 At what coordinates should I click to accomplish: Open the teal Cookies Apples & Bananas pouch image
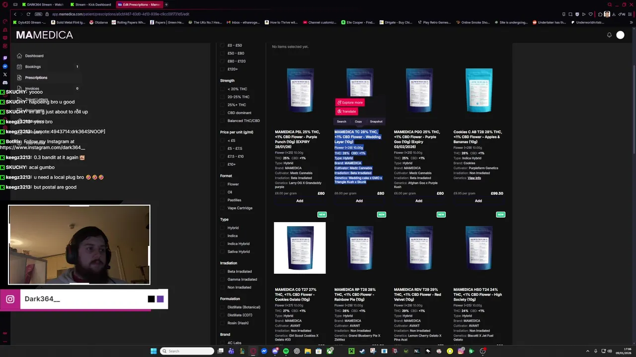[478, 90]
